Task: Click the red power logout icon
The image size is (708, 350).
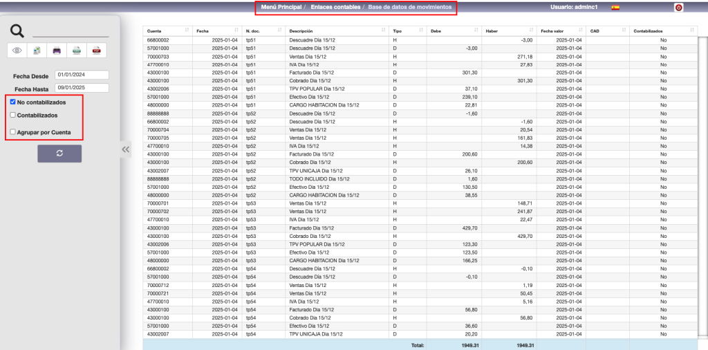Action: 678,8
